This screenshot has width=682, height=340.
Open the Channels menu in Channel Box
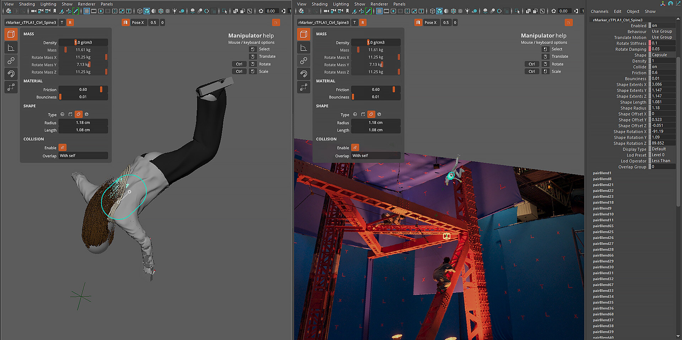(x=599, y=11)
